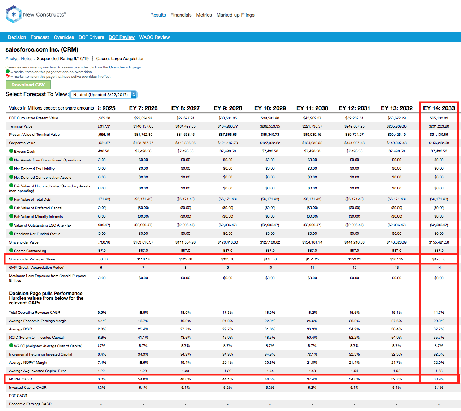Click the '30.9%' NOPAT CAGR cell
461x411 pixels.
439,379
